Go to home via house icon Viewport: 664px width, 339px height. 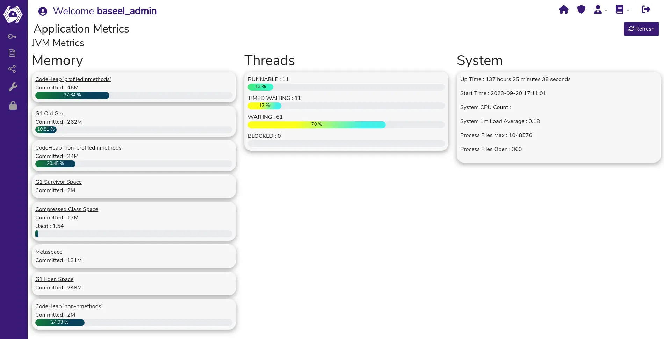coord(563,9)
